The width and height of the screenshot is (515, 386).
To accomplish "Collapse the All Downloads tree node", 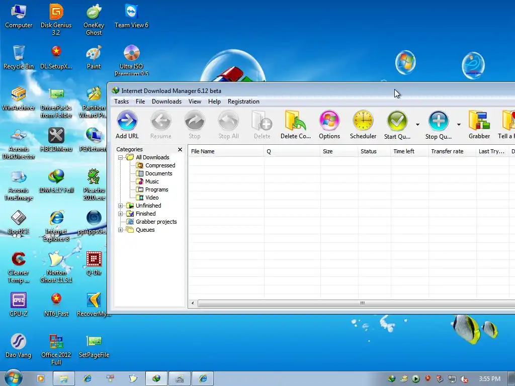I will click(121, 157).
